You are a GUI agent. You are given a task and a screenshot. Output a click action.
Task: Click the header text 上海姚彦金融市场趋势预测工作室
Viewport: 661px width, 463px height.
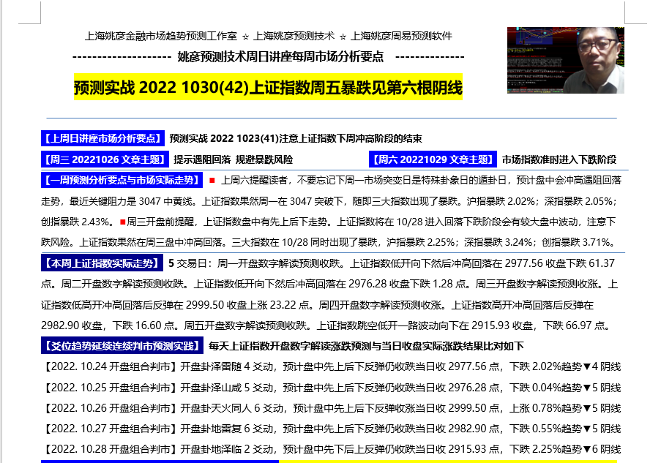point(161,36)
